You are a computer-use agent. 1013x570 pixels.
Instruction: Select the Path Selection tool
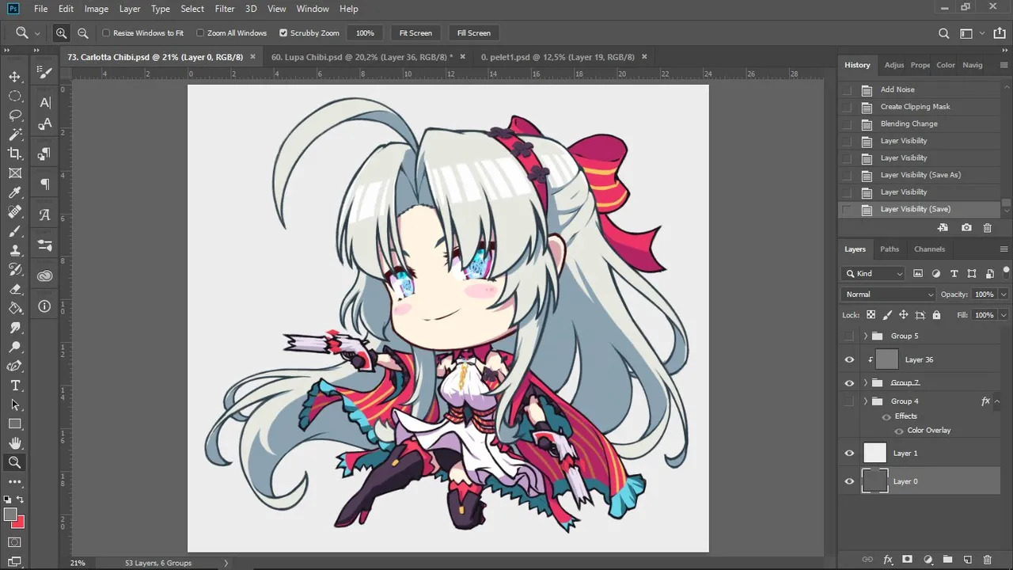15,405
